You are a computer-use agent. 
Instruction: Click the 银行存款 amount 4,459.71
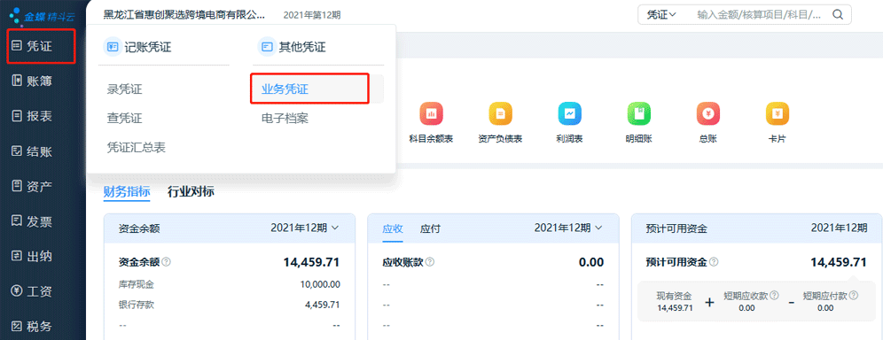(323, 305)
